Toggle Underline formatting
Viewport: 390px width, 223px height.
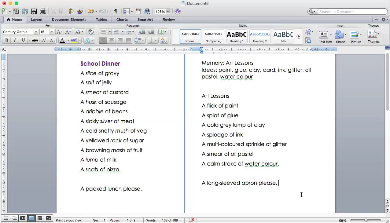pyautogui.click(x=23, y=40)
